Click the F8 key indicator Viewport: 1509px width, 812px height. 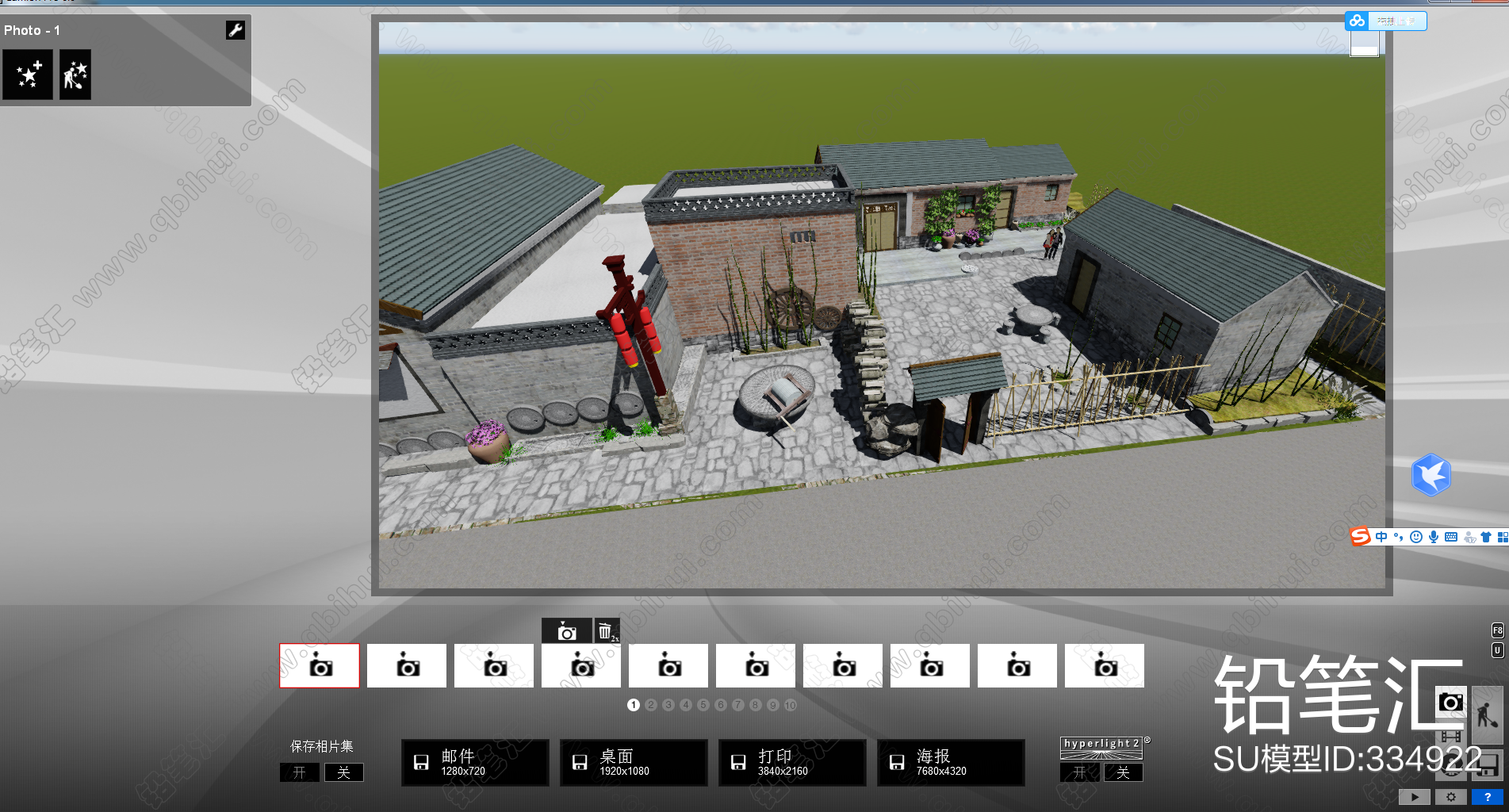(x=1498, y=630)
